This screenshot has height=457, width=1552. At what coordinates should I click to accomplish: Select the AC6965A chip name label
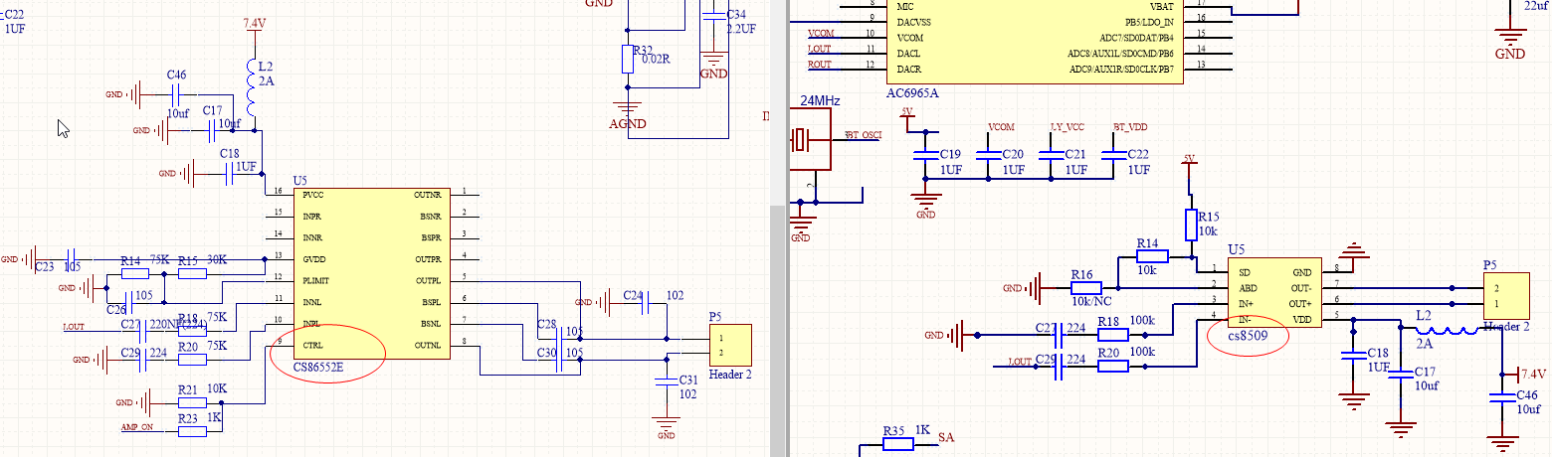tap(911, 93)
